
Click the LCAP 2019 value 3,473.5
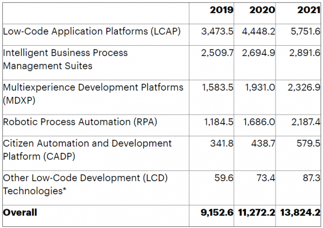pos(217,32)
